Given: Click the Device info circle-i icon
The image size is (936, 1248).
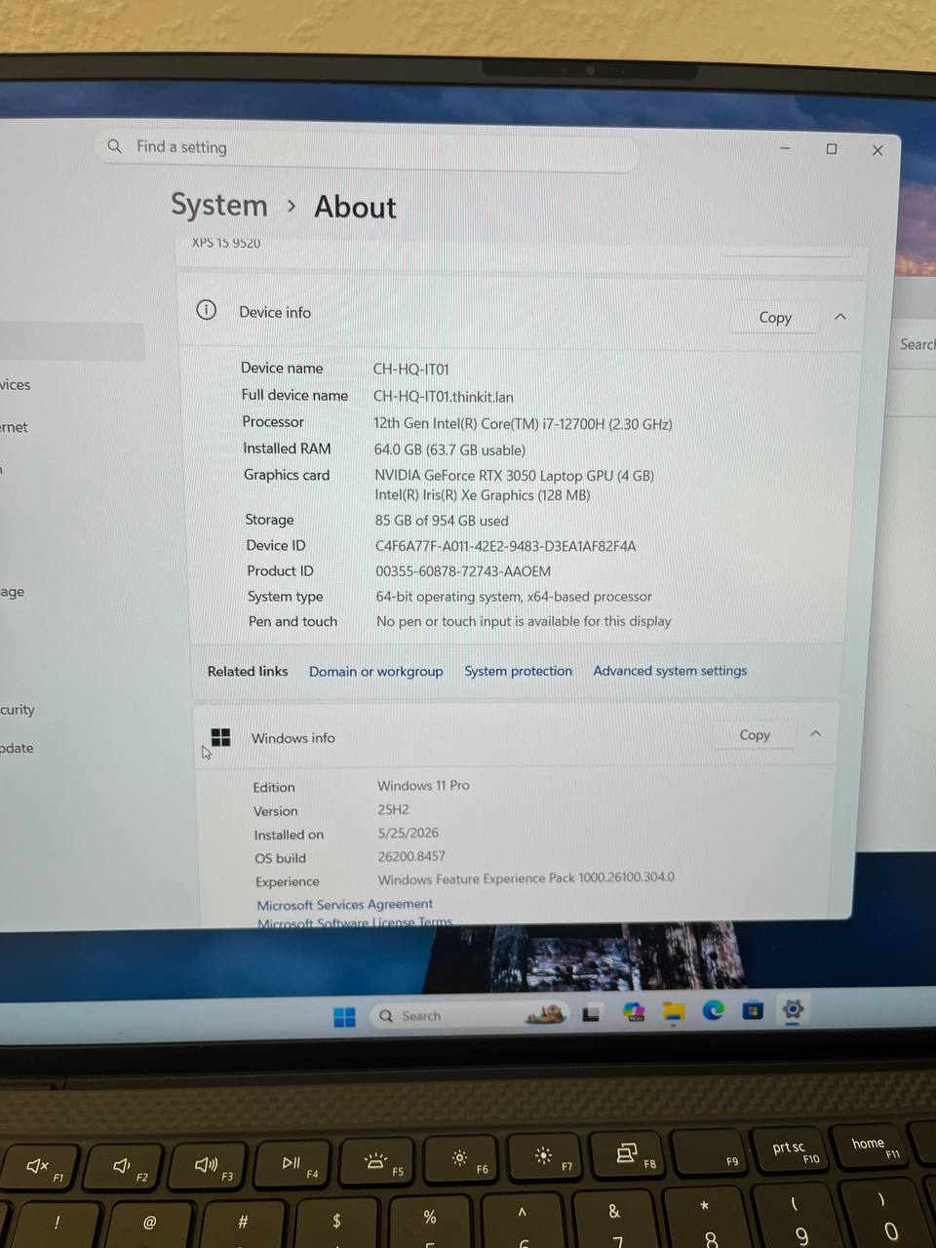Looking at the screenshot, I should click(x=207, y=310).
